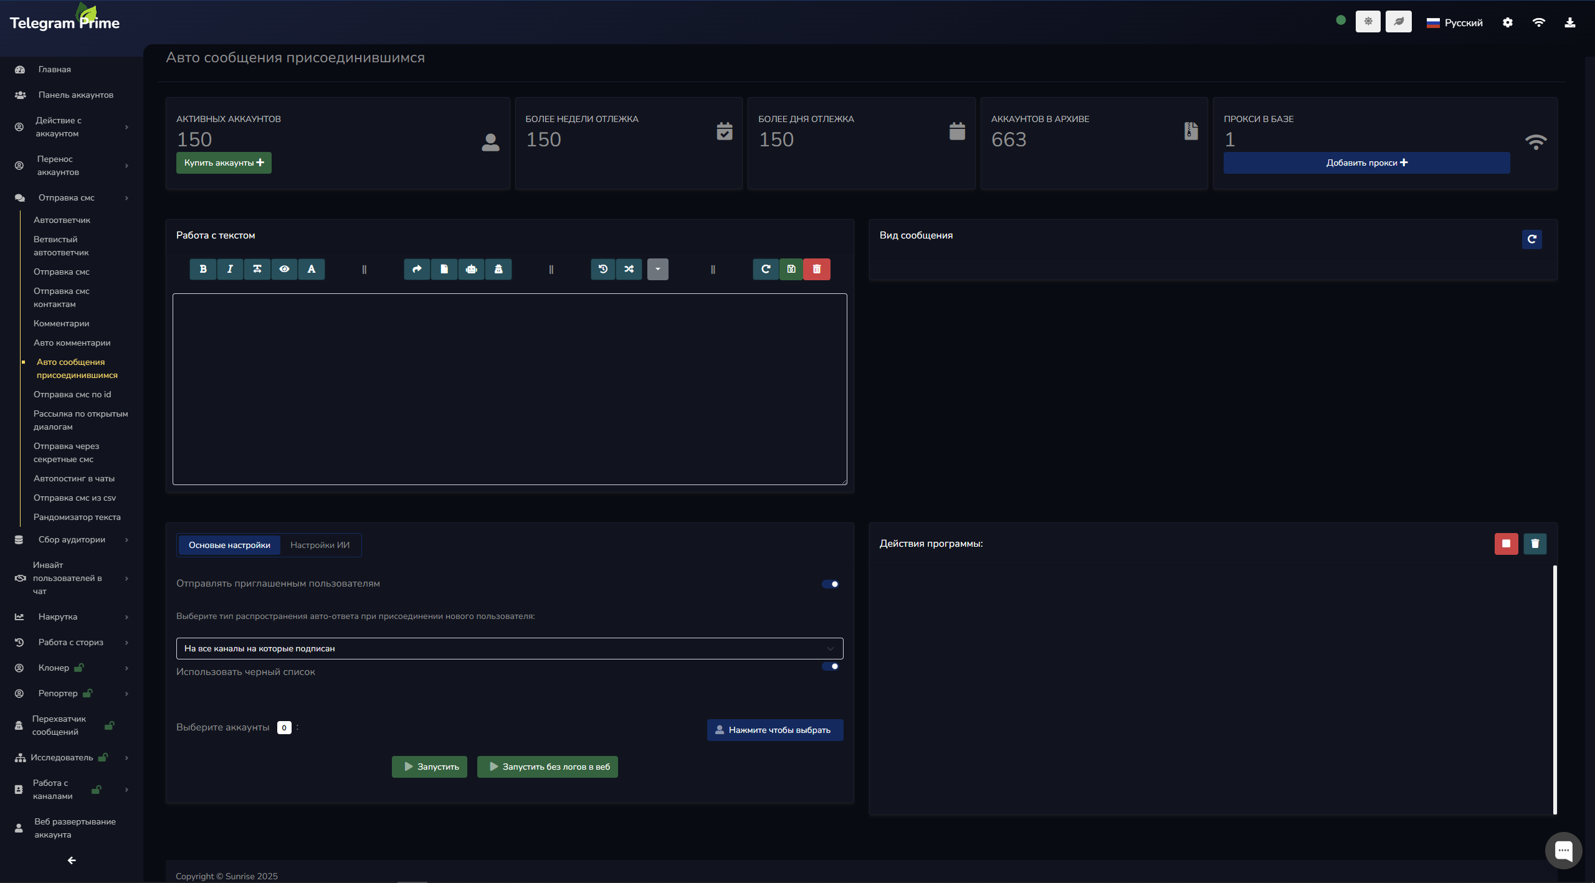Toggle use blacklist switch

click(x=831, y=666)
